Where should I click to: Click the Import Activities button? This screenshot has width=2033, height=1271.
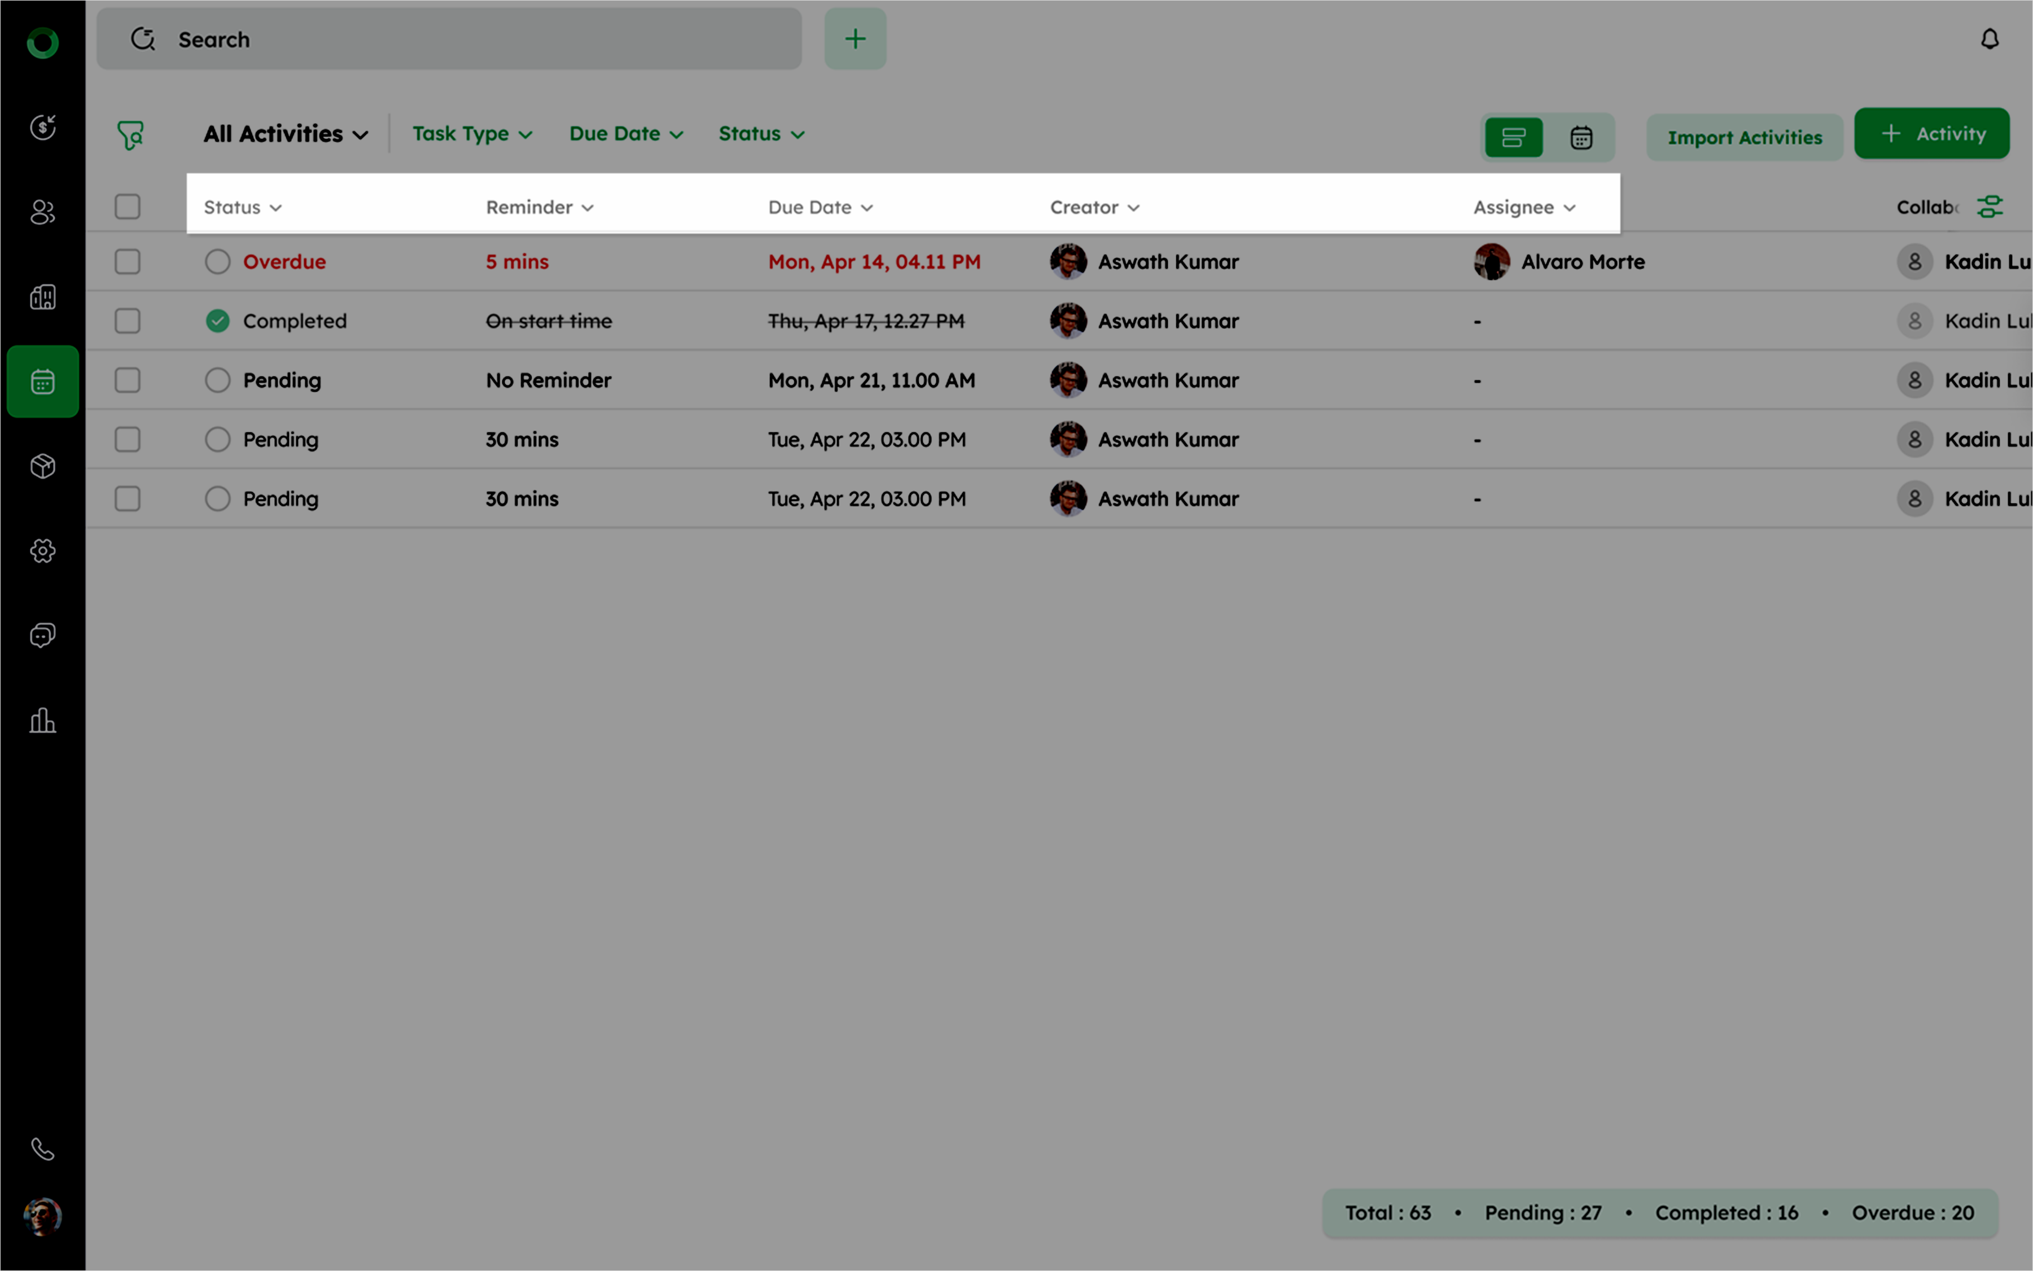(x=1744, y=138)
